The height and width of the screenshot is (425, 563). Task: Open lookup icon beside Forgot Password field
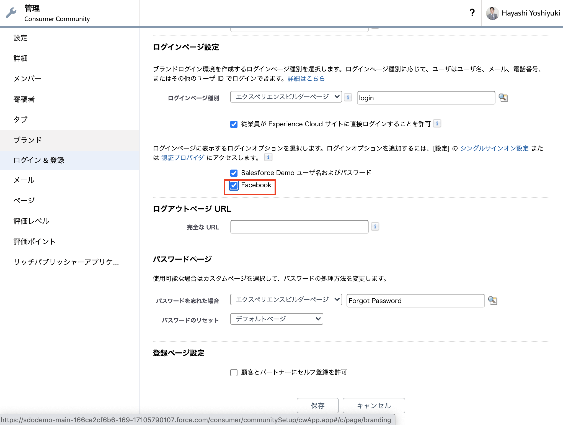click(493, 300)
